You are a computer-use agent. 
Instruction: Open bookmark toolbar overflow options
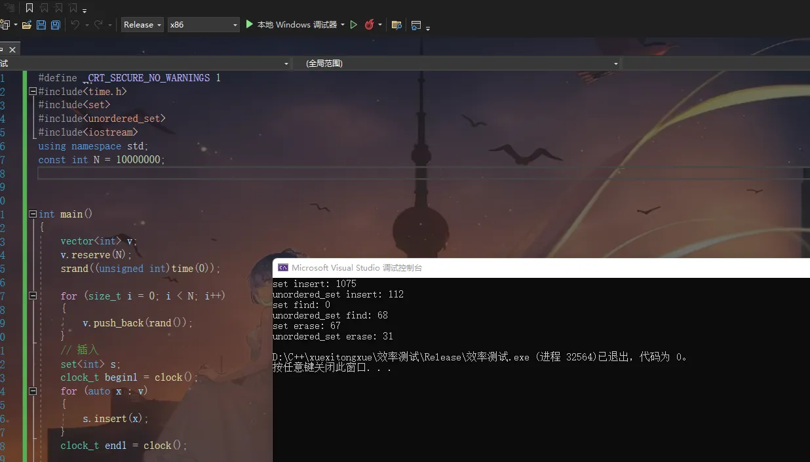[85, 10]
